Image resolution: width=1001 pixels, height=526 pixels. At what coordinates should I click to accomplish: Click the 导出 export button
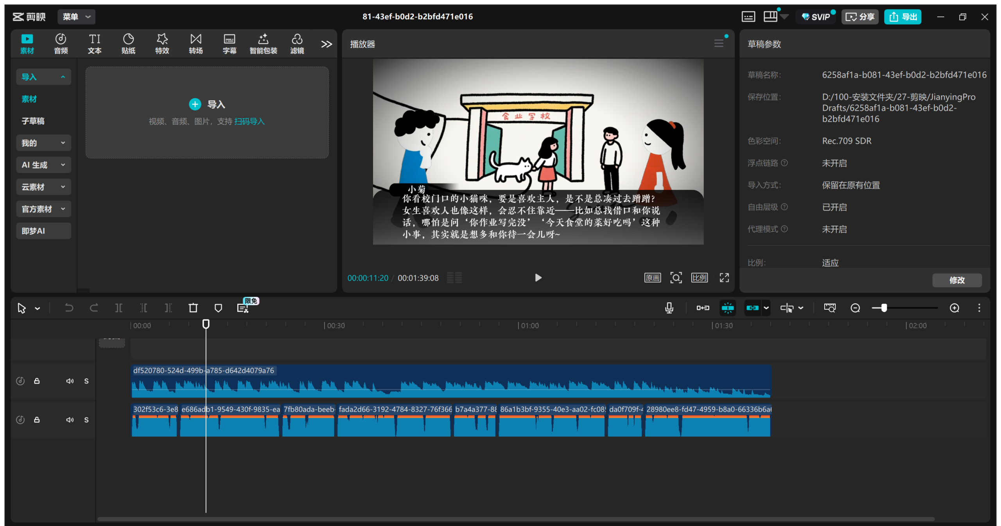pos(902,17)
